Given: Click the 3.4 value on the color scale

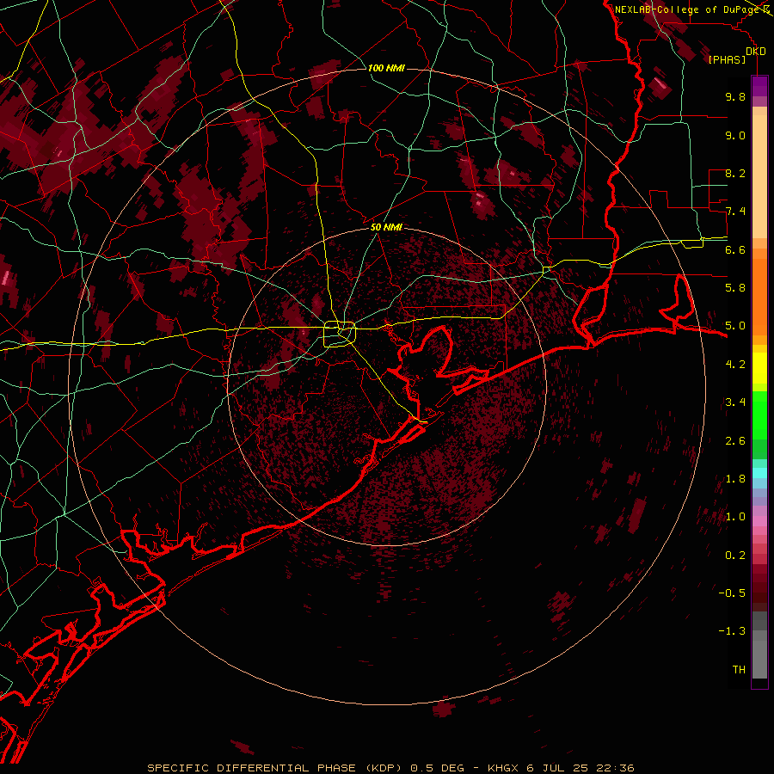Looking at the screenshot, I should [x=735, y=402].
